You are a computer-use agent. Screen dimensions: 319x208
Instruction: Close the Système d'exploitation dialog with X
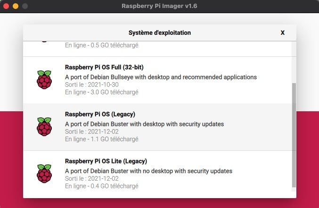pyautogui.click(x=282, y=33)
